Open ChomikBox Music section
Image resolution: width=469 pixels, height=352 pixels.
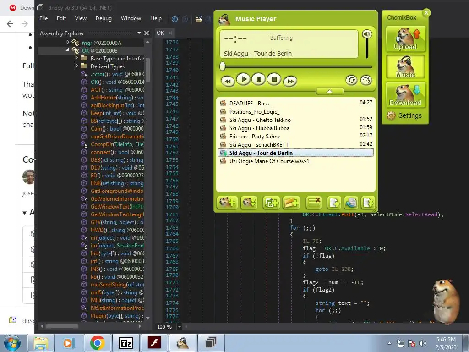coord(405,67)
